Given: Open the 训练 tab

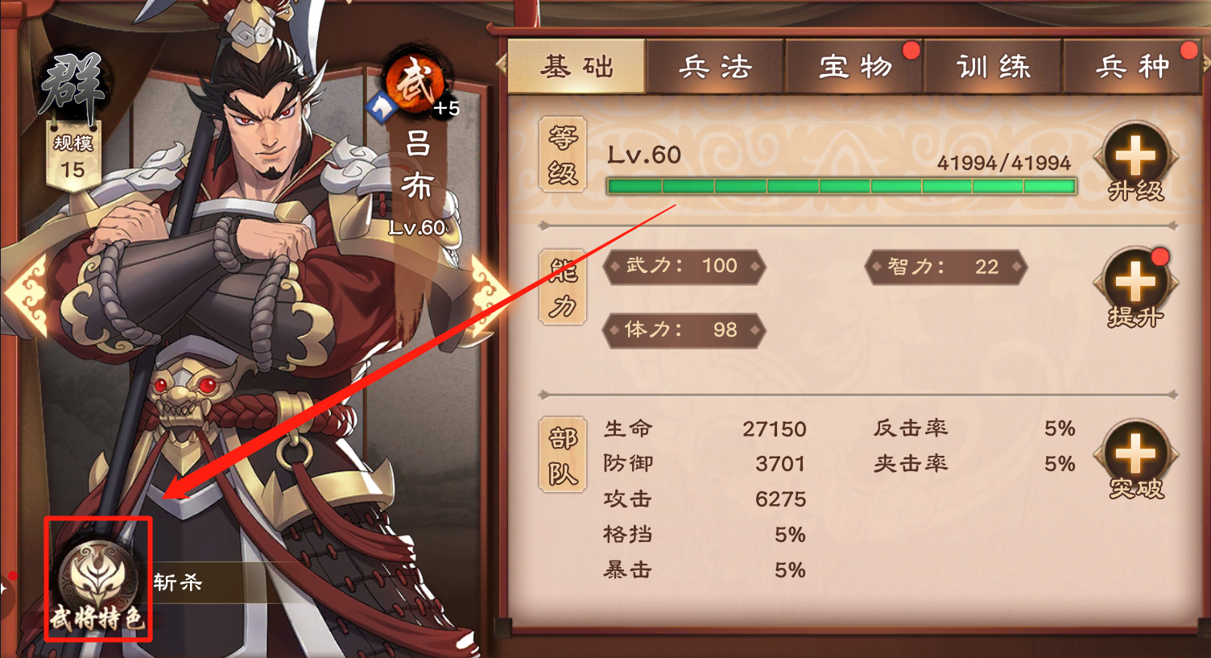Looking at the screenshot, I should coord(994,67).
